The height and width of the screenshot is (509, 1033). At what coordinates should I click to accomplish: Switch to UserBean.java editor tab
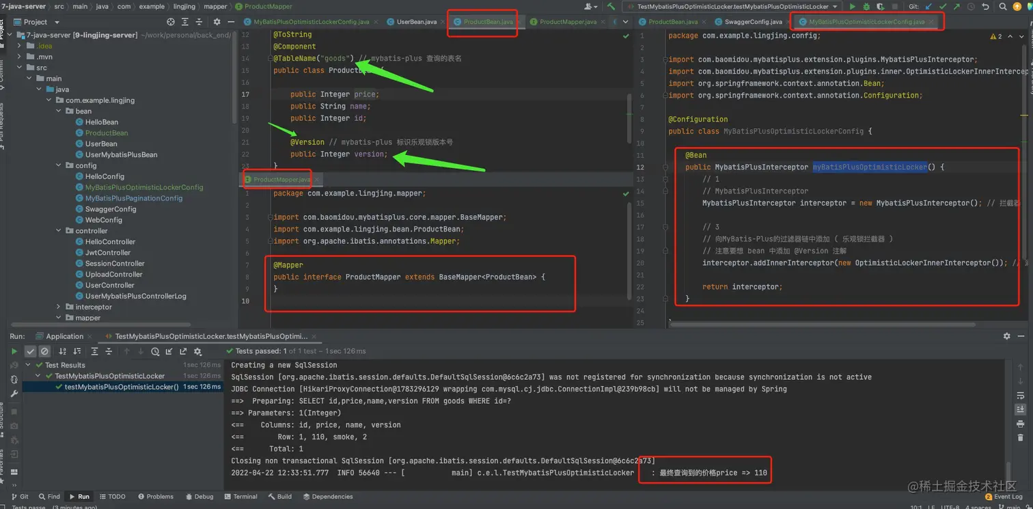(x=417, y=22)
